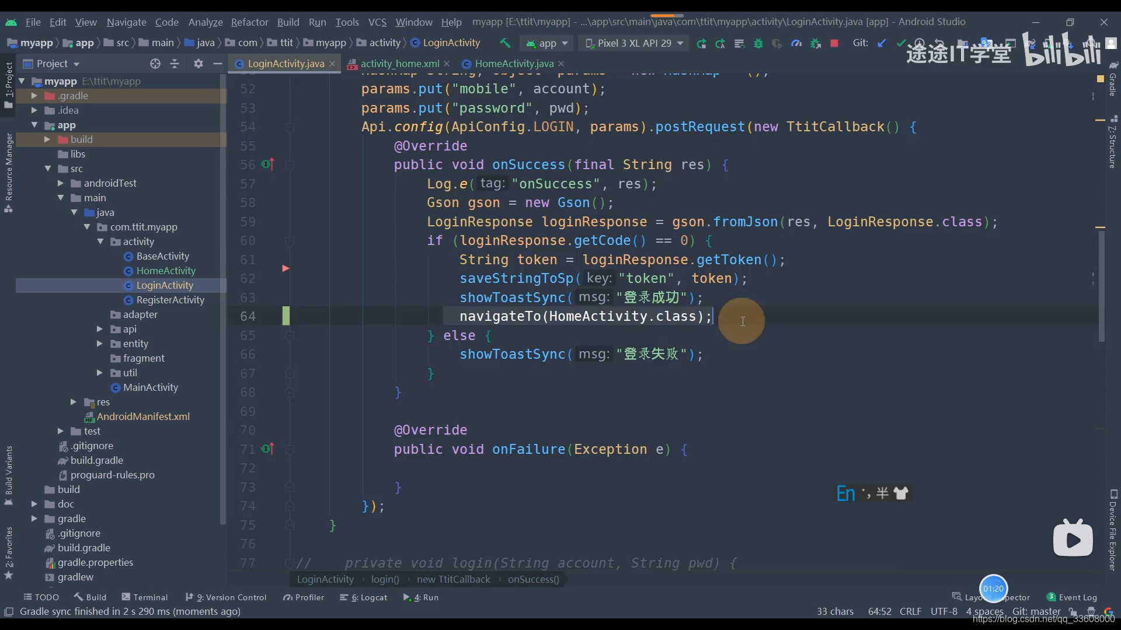1121x630 pixels.
Task: Stop the running app with red square
Action: (x=834, y=43)
